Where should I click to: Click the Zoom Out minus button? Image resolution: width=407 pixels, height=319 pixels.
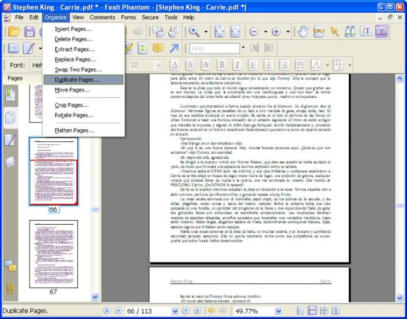[x=254, y=32]
